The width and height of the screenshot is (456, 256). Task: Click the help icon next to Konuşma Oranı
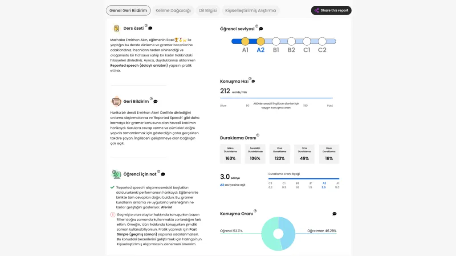point(255,211)
